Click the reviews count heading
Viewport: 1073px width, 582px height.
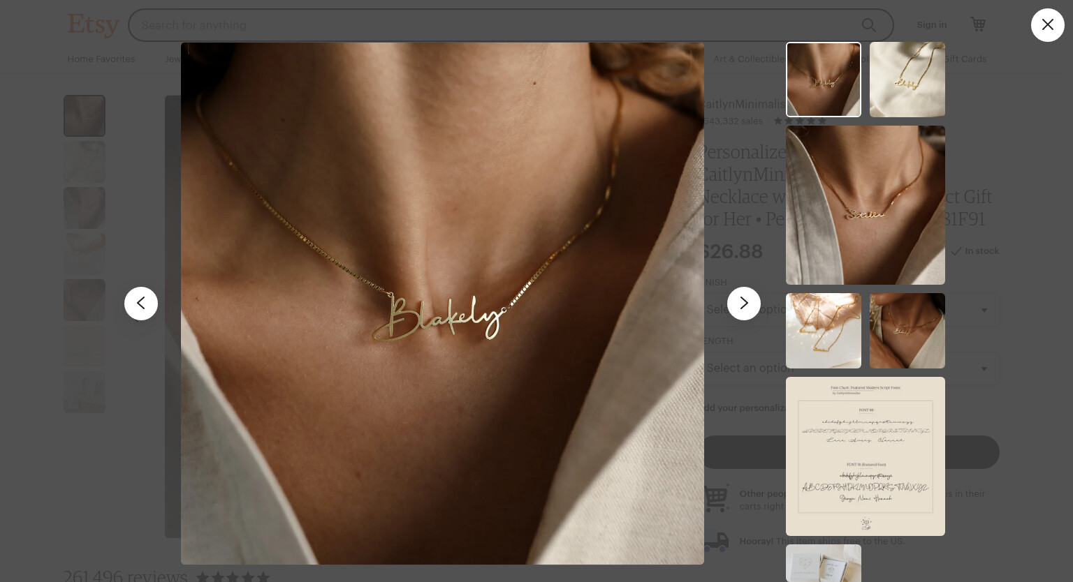126,575
